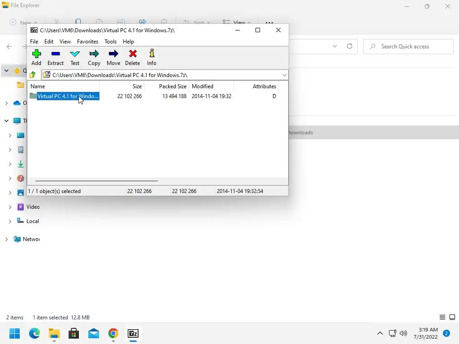Image resolution: width=459 pixels, height=344 pixels.
Task: Click the 1 / 1 object(s) selected status
Action: pos(54,191)
